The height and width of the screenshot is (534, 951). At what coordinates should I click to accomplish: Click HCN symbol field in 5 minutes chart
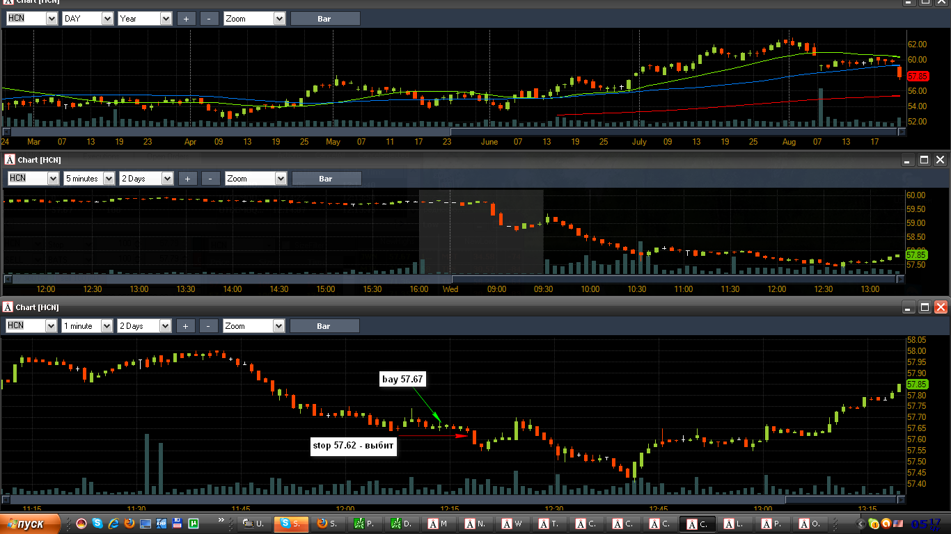coord(32,179)
